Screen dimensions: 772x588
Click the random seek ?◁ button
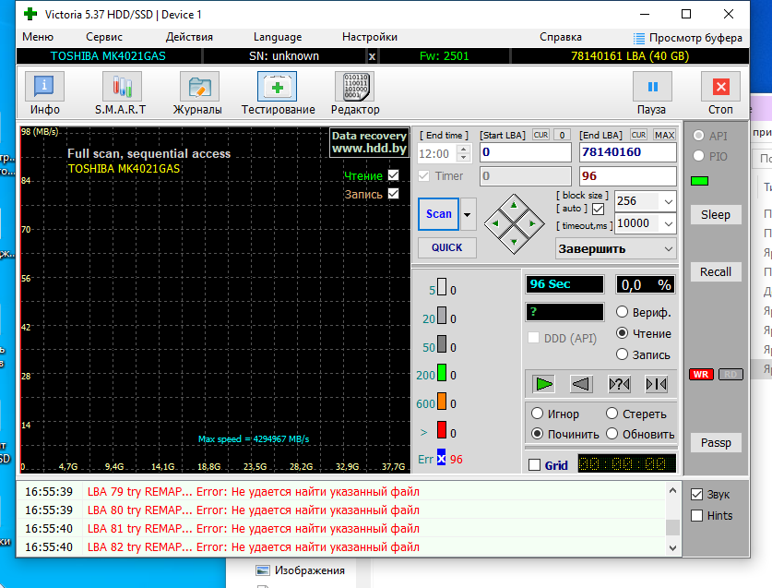click(619, 384)
